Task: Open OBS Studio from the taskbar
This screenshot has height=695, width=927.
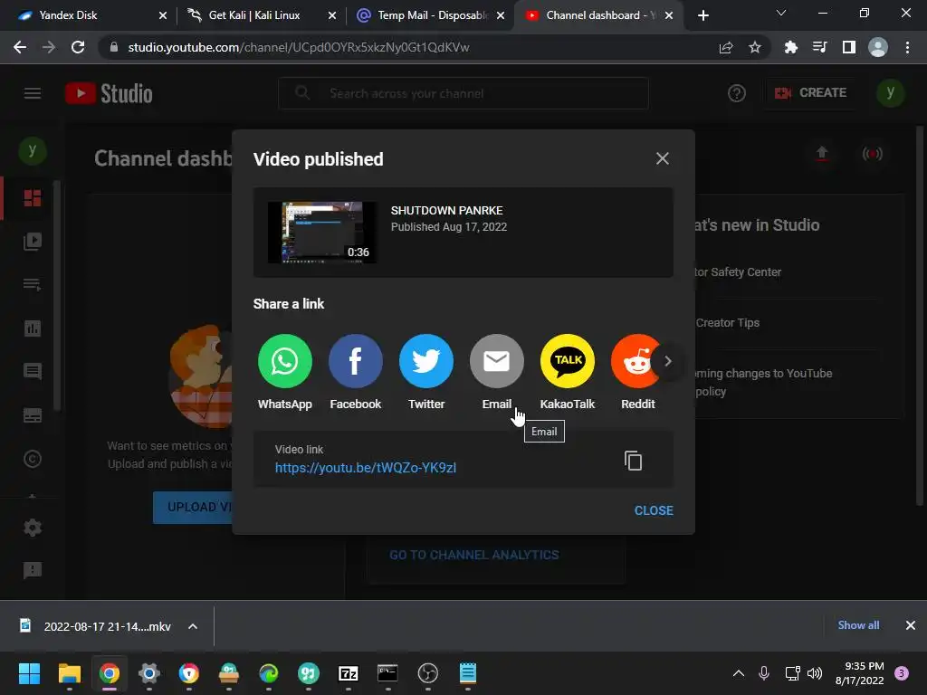Action: pos(427,673)
